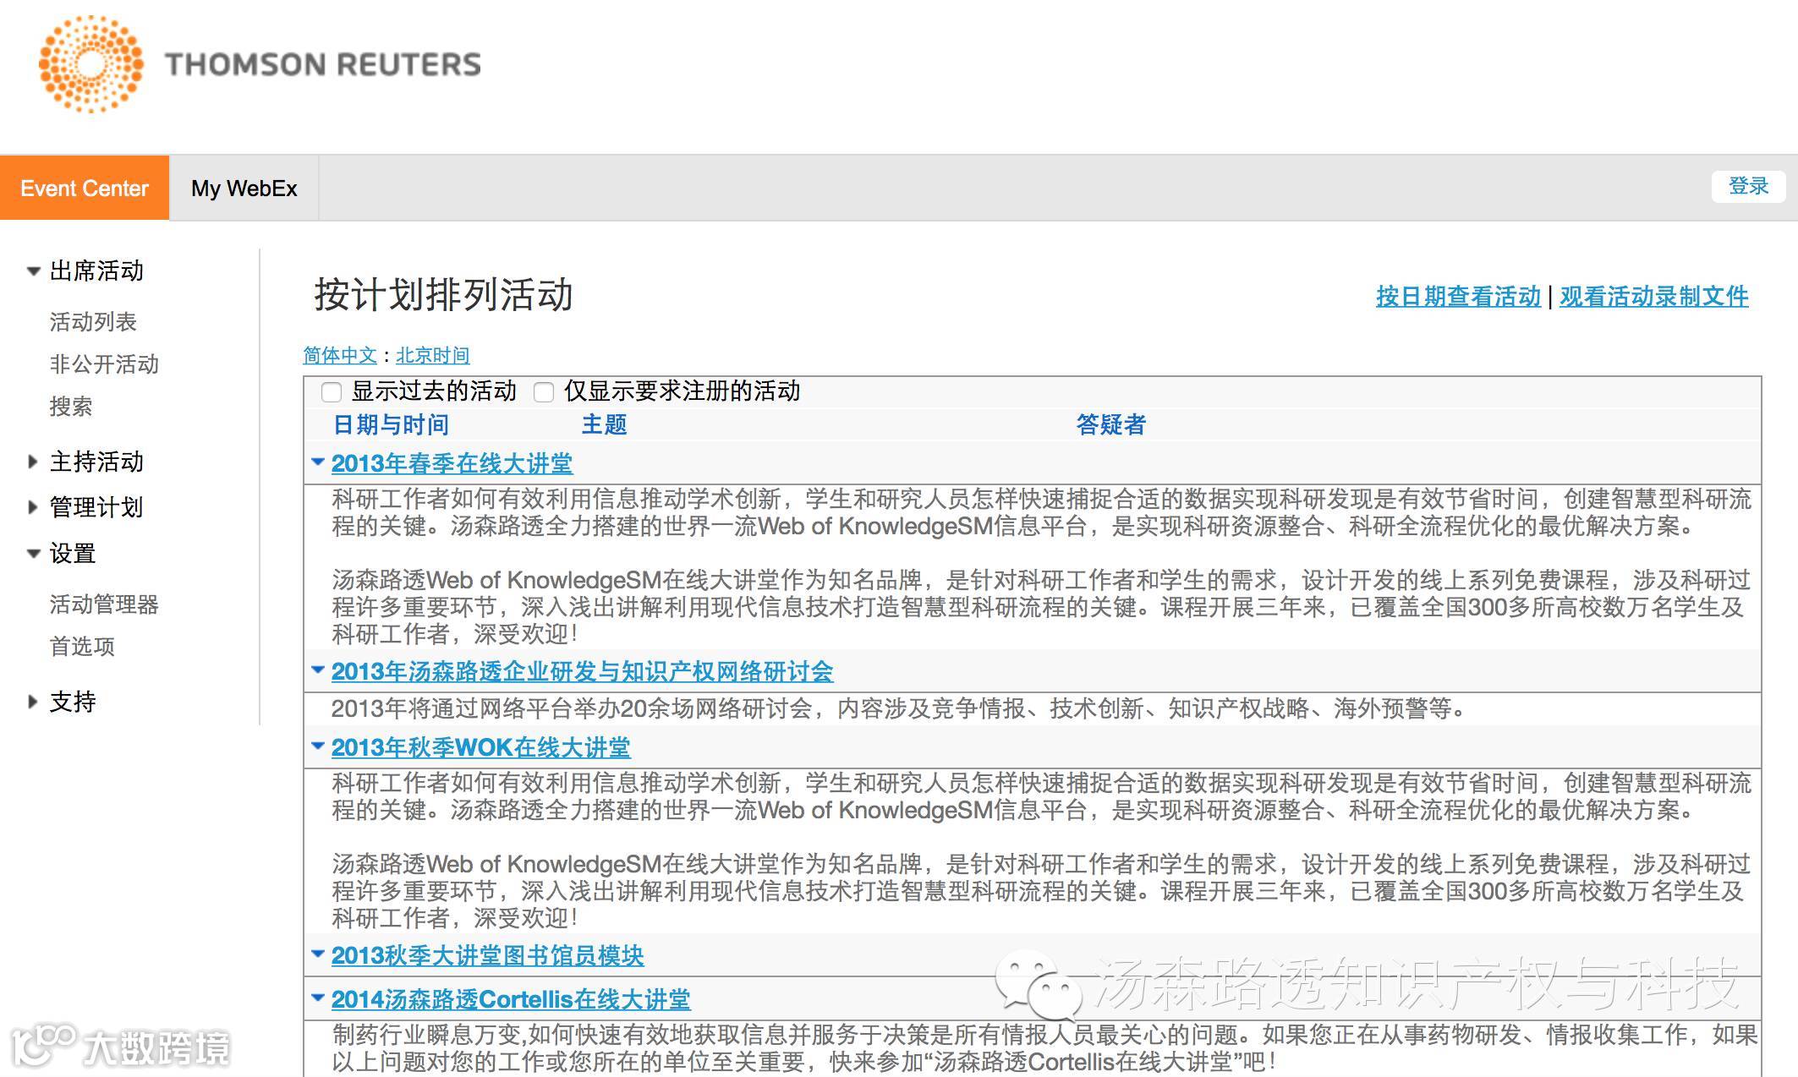Viewport: 1798px width, 1077px height.
Task: Open 观看活动录制文件 link
Action: 1653,297
